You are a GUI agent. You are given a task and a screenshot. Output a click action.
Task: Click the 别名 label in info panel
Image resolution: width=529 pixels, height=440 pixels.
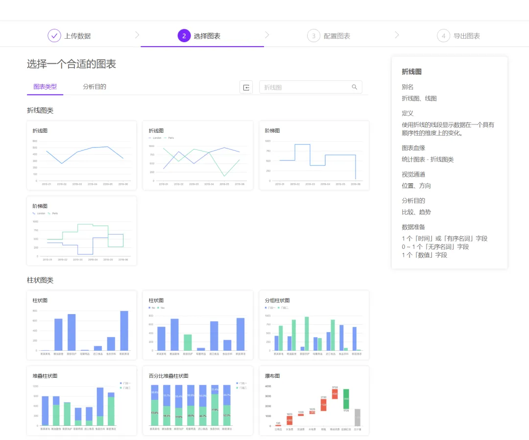[x=408, y=87]
